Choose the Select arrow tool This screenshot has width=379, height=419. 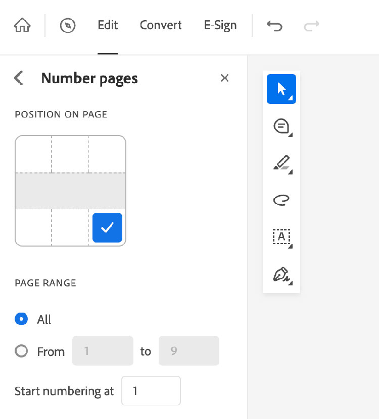[281, 89]
